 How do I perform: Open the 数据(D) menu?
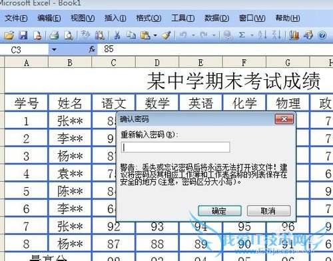pyautogui.click(x=216, y=18)
